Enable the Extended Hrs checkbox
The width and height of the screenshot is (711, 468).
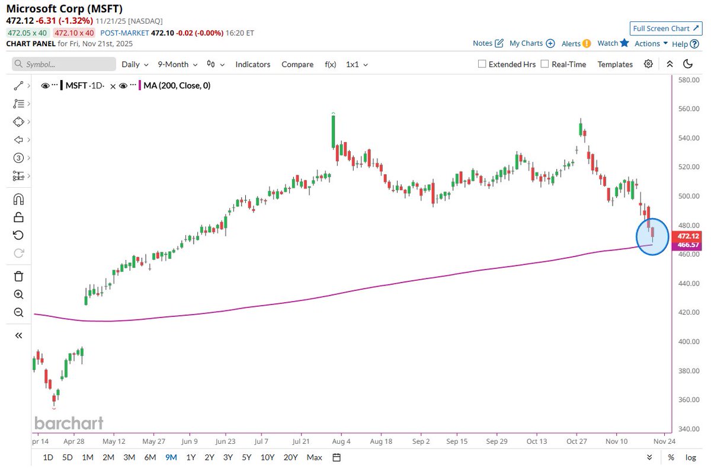click(482, 64)
